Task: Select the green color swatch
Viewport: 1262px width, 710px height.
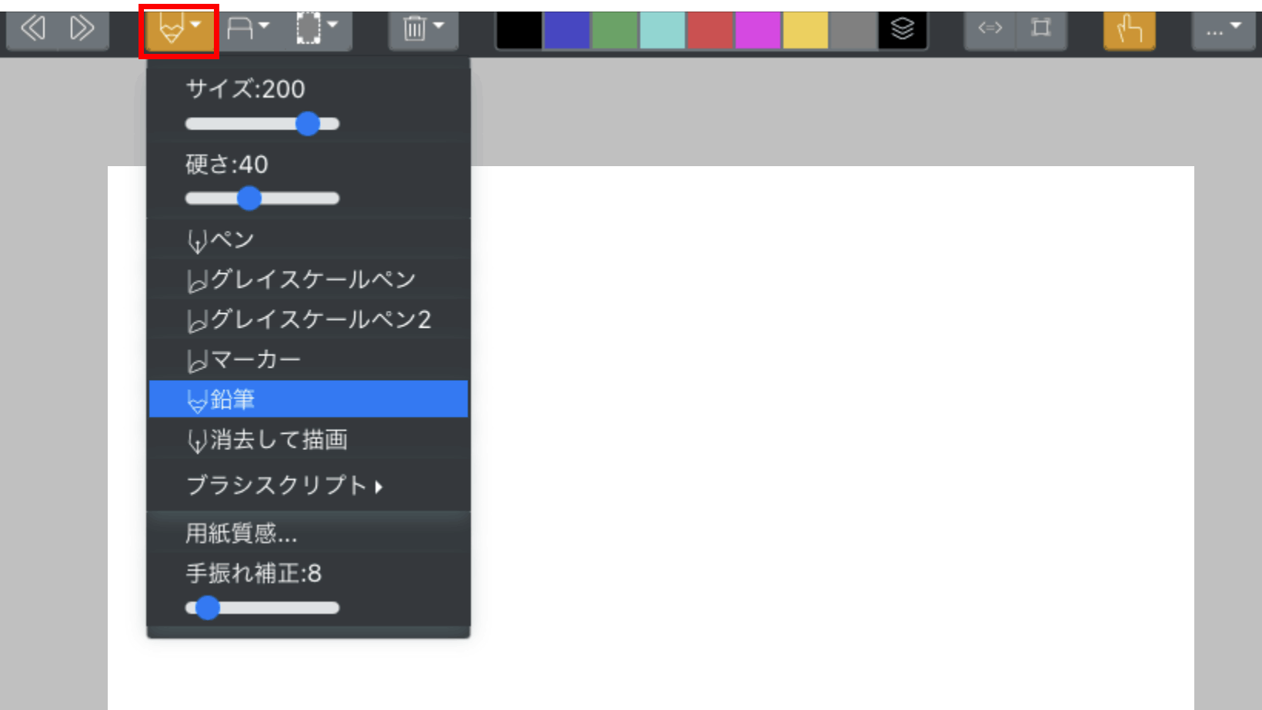Action: point(614,29)
